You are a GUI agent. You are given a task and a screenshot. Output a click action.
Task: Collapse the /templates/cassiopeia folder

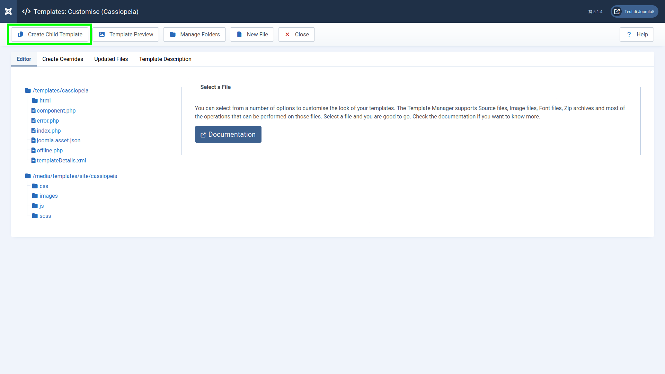pos(61,90)
